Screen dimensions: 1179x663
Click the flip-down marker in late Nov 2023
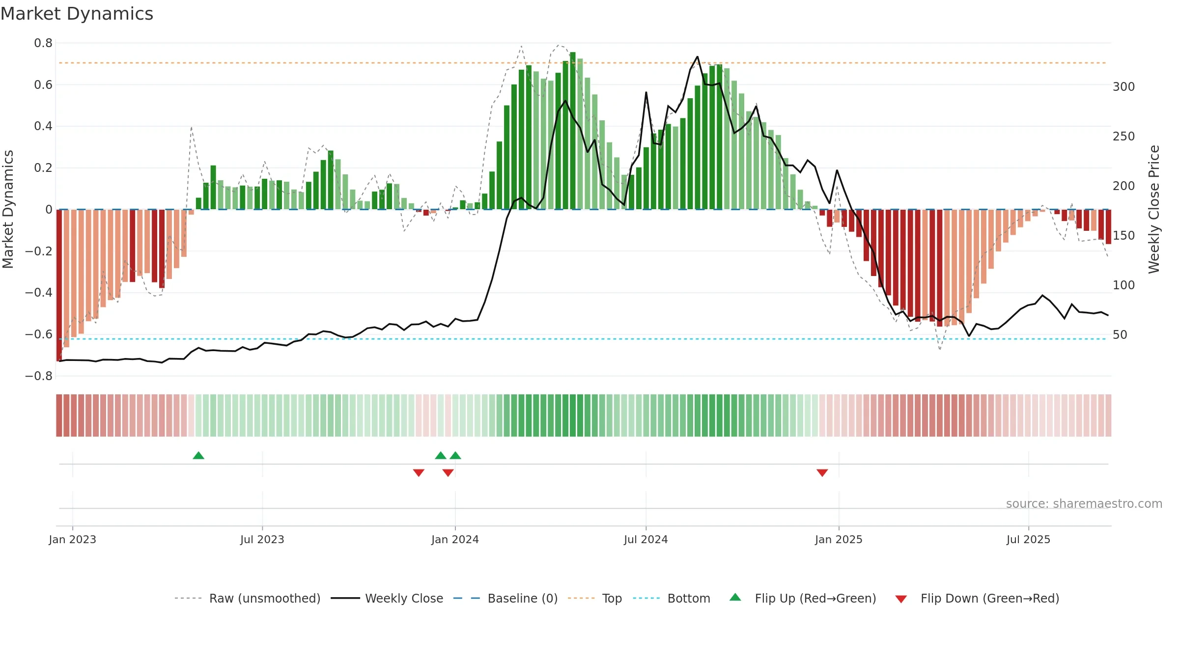[419, 473]
